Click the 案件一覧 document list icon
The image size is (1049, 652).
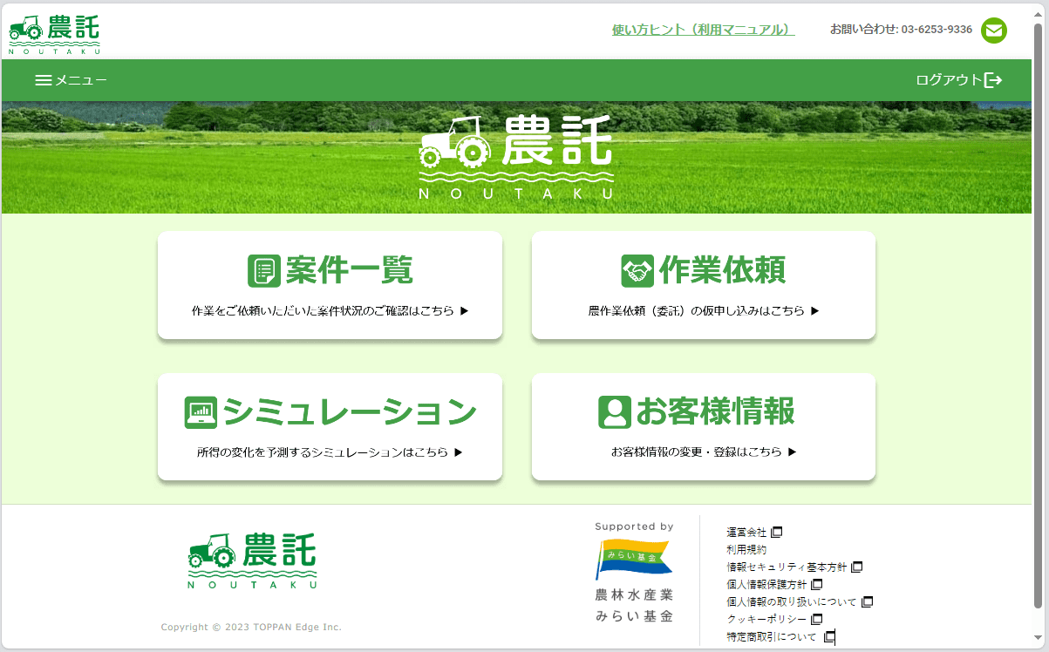pyautogui.click(x=264, y=271)
